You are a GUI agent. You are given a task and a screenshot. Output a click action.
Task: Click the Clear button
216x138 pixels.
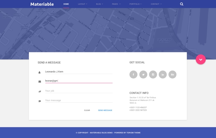(x=87, y=110)
